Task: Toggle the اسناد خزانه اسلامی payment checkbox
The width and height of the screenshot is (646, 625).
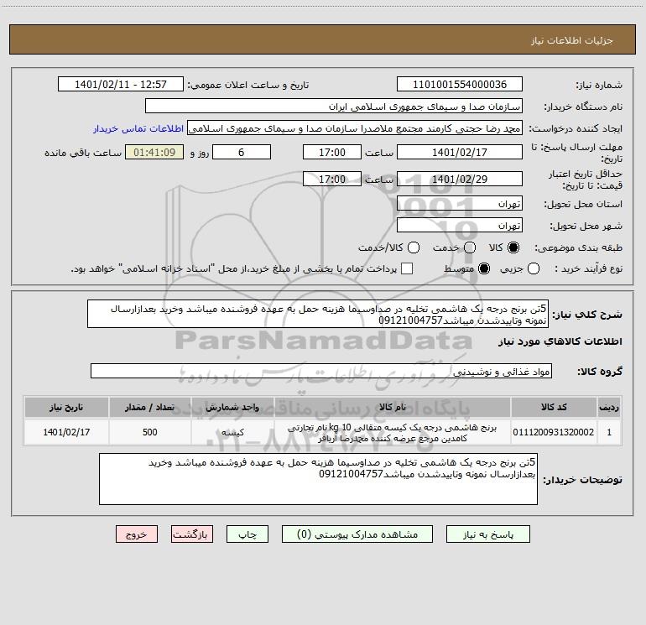Action: tap(407, 268)
